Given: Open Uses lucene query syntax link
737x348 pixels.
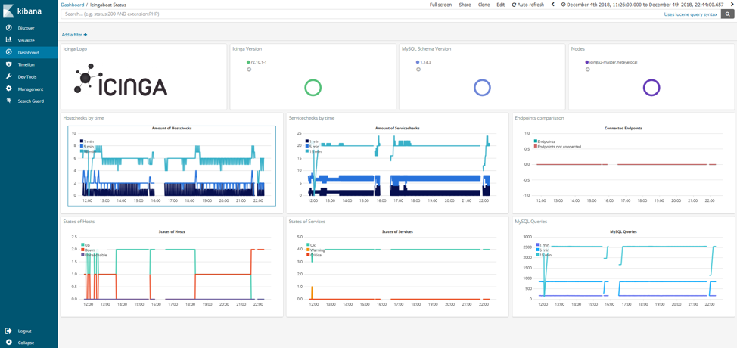Looking at the screenshot, I should tap(691, 14).
